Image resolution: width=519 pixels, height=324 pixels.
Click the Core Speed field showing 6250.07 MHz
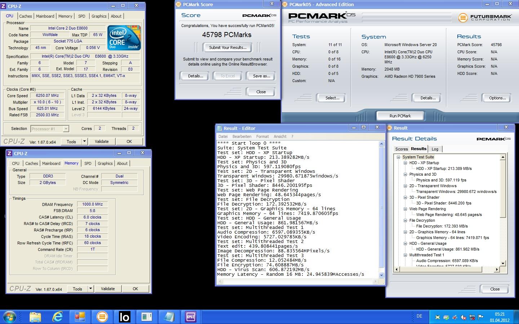click(47, 96)
